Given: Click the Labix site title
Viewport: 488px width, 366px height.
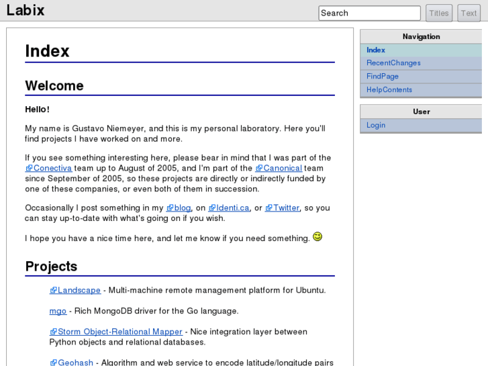Looking at the screenshot, I should [x=26, y=11].
